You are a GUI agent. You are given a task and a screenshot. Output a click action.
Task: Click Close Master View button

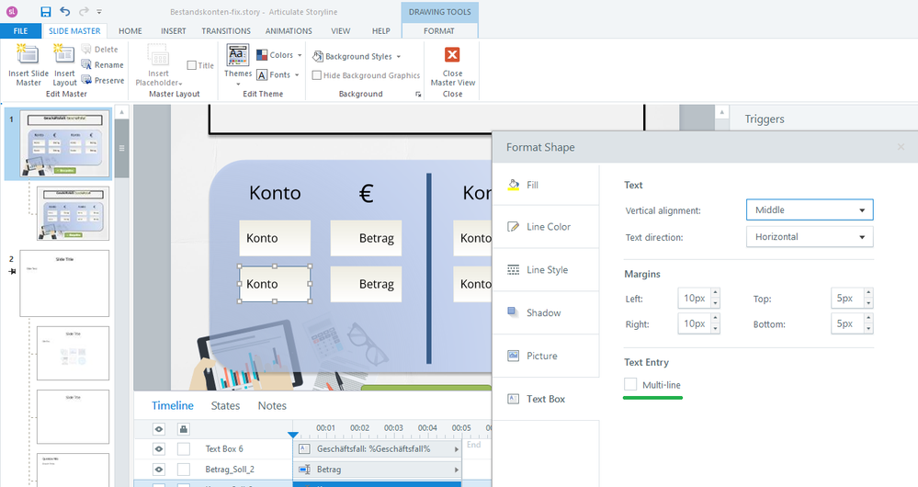click(452, 66)
